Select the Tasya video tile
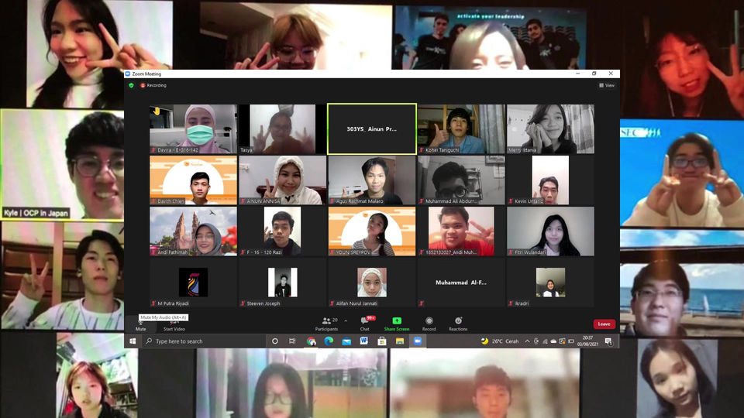The image size is (744, 418). tap(282, 129)
